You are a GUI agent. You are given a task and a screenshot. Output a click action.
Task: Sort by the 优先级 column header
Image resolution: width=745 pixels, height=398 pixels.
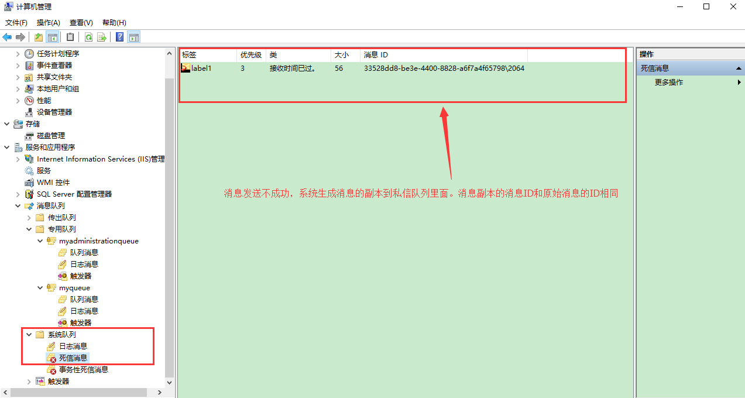pyautogui.click(x=252, y=55)
